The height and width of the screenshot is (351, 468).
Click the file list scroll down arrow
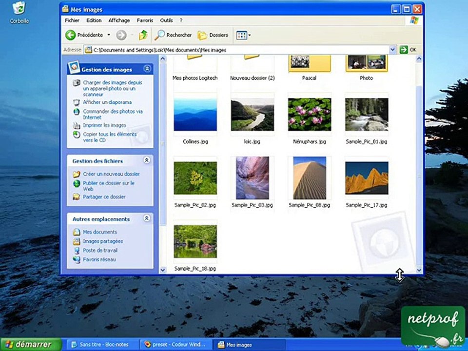[419, 270]
